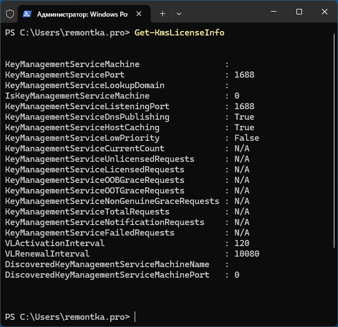
Task: Click the PowerShell icon in the tab
Action: click(27, 14)
